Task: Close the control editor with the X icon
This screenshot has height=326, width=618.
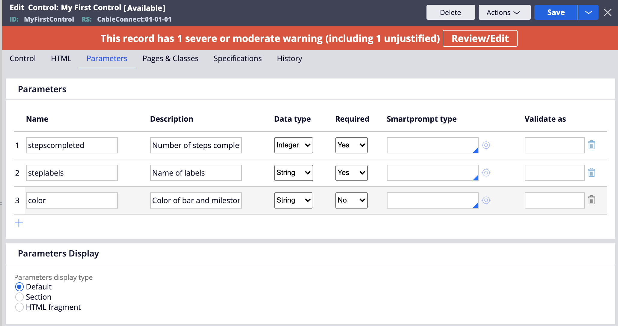Action: pos(608,13)
